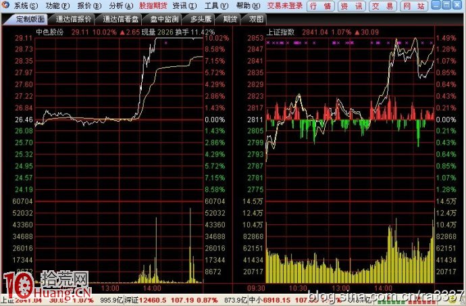The width and height of the screenshot is (466, 306).
Task: Switch to the 通达信报价 tab
Action: (72, 19)
